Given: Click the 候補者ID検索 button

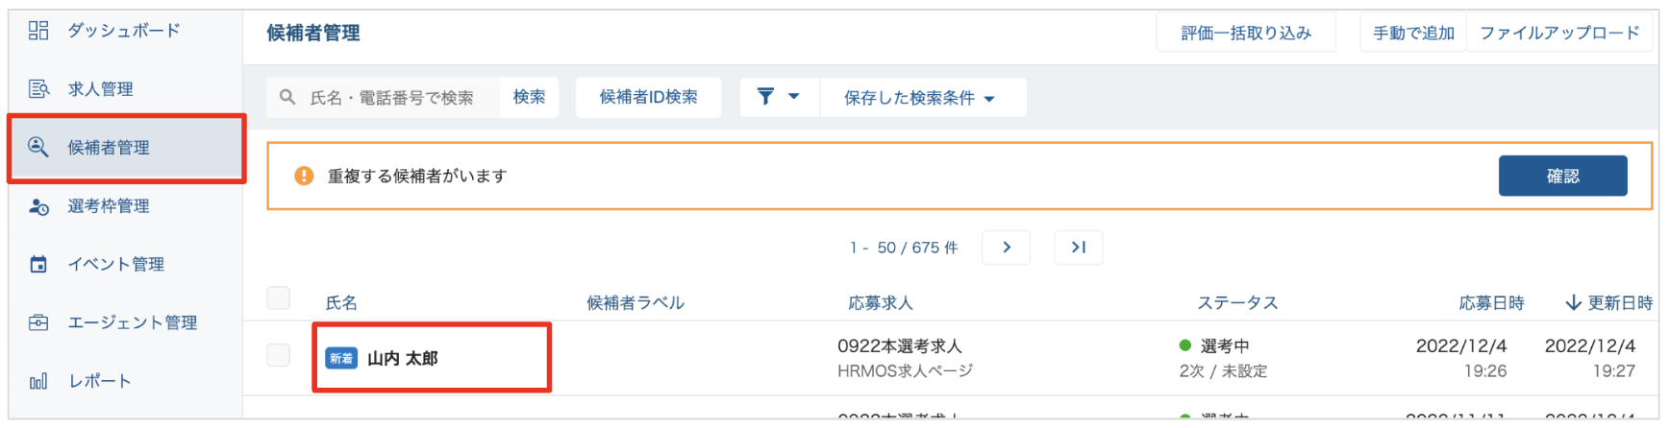Looking at the screenshot, I should pyautogui.click(x=648, y=97).
